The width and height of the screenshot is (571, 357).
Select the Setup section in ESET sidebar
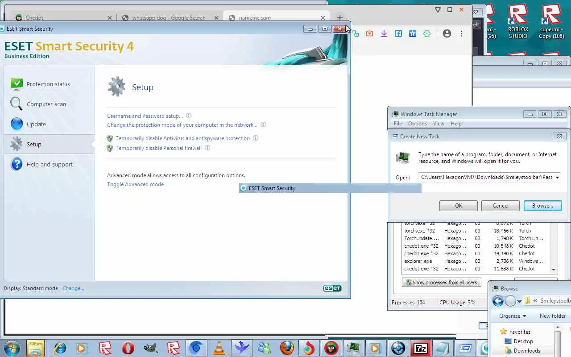pyautogui.click(x=49, y=144)
